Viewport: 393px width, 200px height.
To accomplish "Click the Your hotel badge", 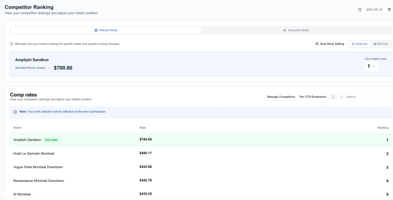I will click(x=51, y=140).
